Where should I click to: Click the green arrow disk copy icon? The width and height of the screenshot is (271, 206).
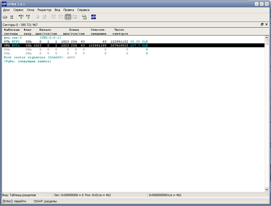tap(84, 17)
